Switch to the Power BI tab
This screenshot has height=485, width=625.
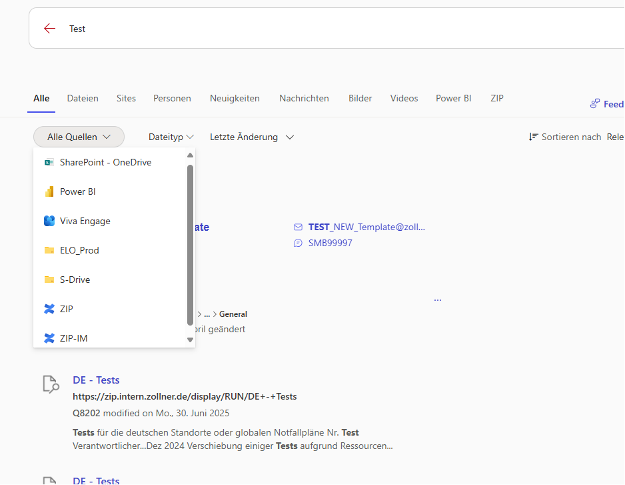[x=454, y=98]
